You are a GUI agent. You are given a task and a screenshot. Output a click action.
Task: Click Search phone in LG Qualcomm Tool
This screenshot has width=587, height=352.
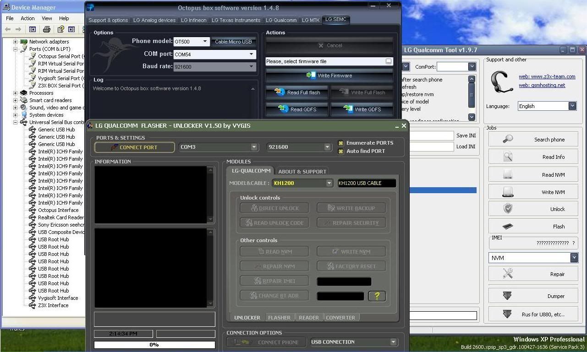click(x=533, y=140)
